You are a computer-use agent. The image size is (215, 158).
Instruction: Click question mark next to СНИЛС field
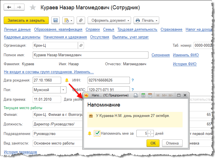coord(133,90)
